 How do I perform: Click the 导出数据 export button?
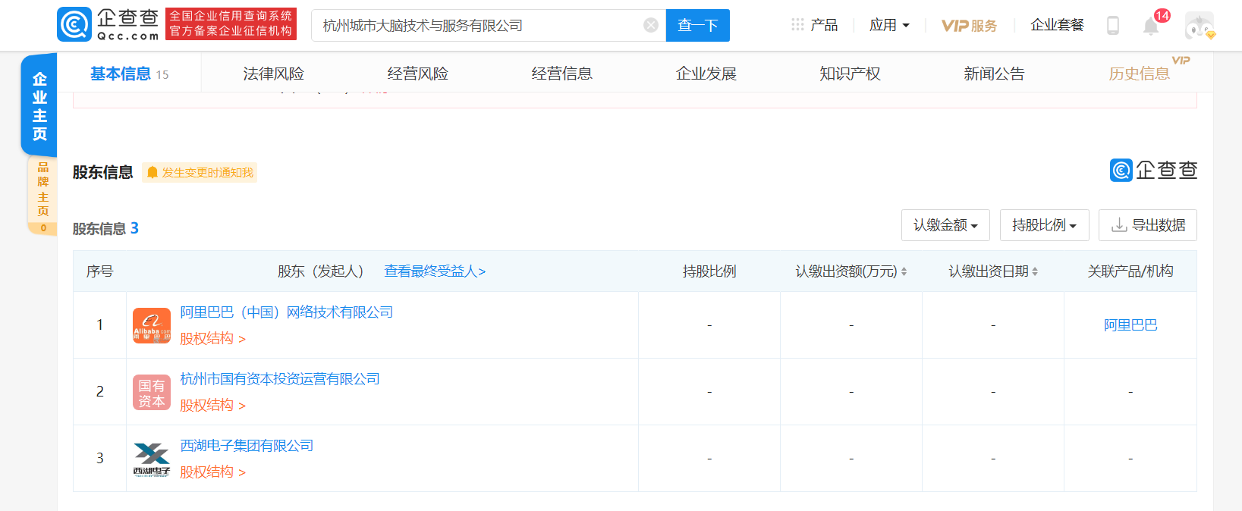(x=1147, y=225)
